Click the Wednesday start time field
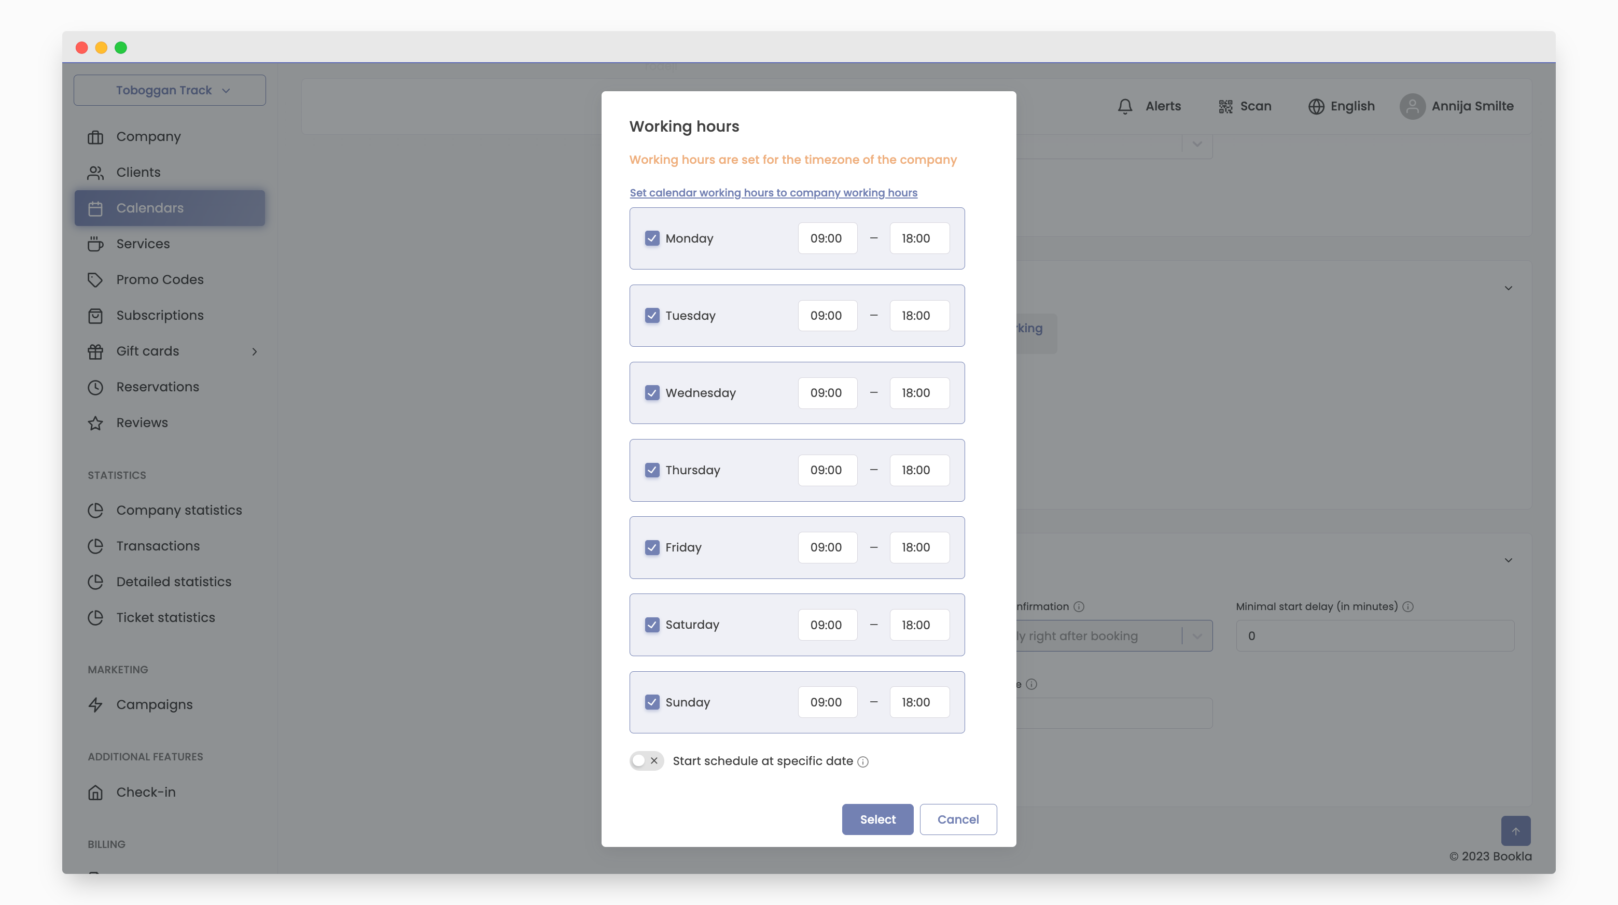 827,393
